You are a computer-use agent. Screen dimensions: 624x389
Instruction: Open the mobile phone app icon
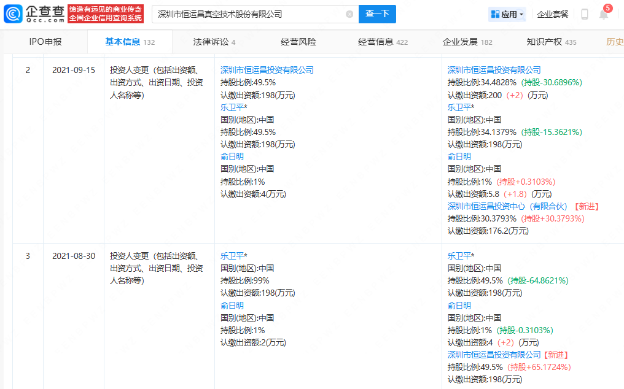[584, 14]
